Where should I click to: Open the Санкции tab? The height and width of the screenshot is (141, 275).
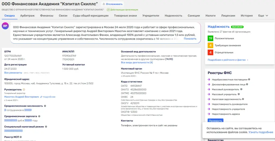194,16
